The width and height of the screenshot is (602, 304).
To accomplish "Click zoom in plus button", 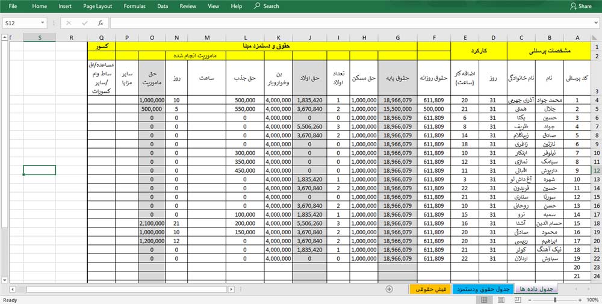I will click(x=579, y=300).
